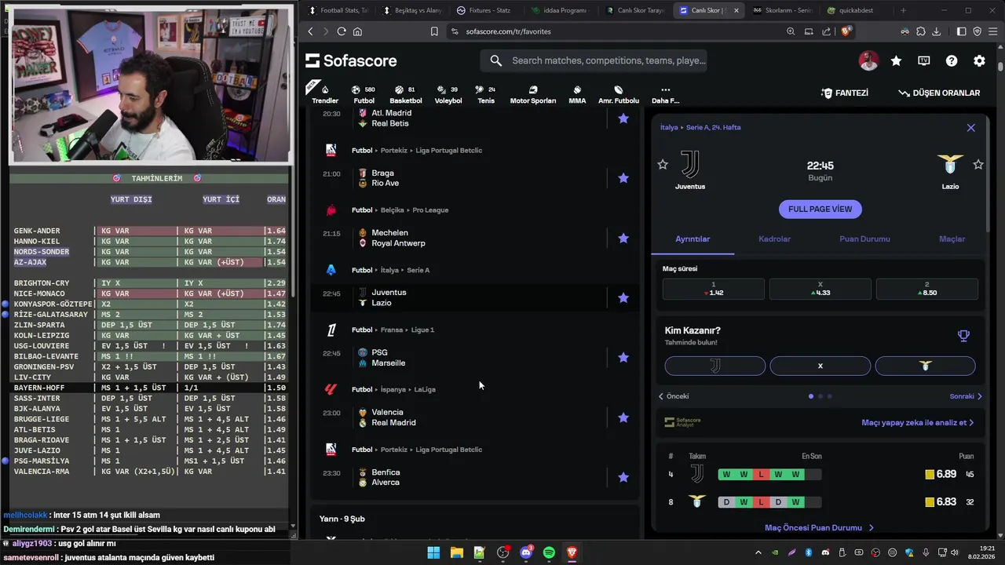Select home win odds 1.42
The height and width of the screenshot is (565, 1005).
click(x=714, y=288)
